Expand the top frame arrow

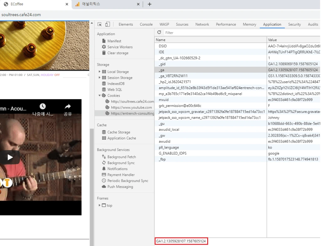[99, 205]
